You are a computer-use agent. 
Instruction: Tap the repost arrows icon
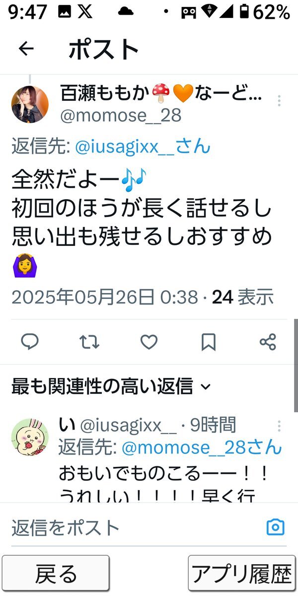[x=89, y=342]
